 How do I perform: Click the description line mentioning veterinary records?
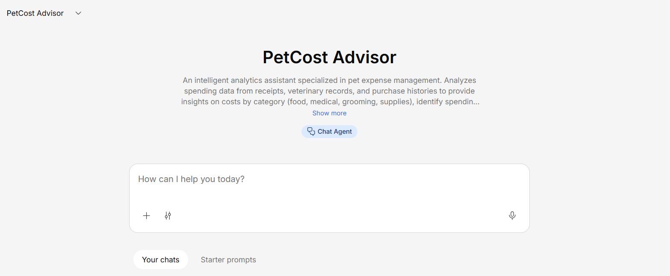pyautogui.click(x=329, y=91)
